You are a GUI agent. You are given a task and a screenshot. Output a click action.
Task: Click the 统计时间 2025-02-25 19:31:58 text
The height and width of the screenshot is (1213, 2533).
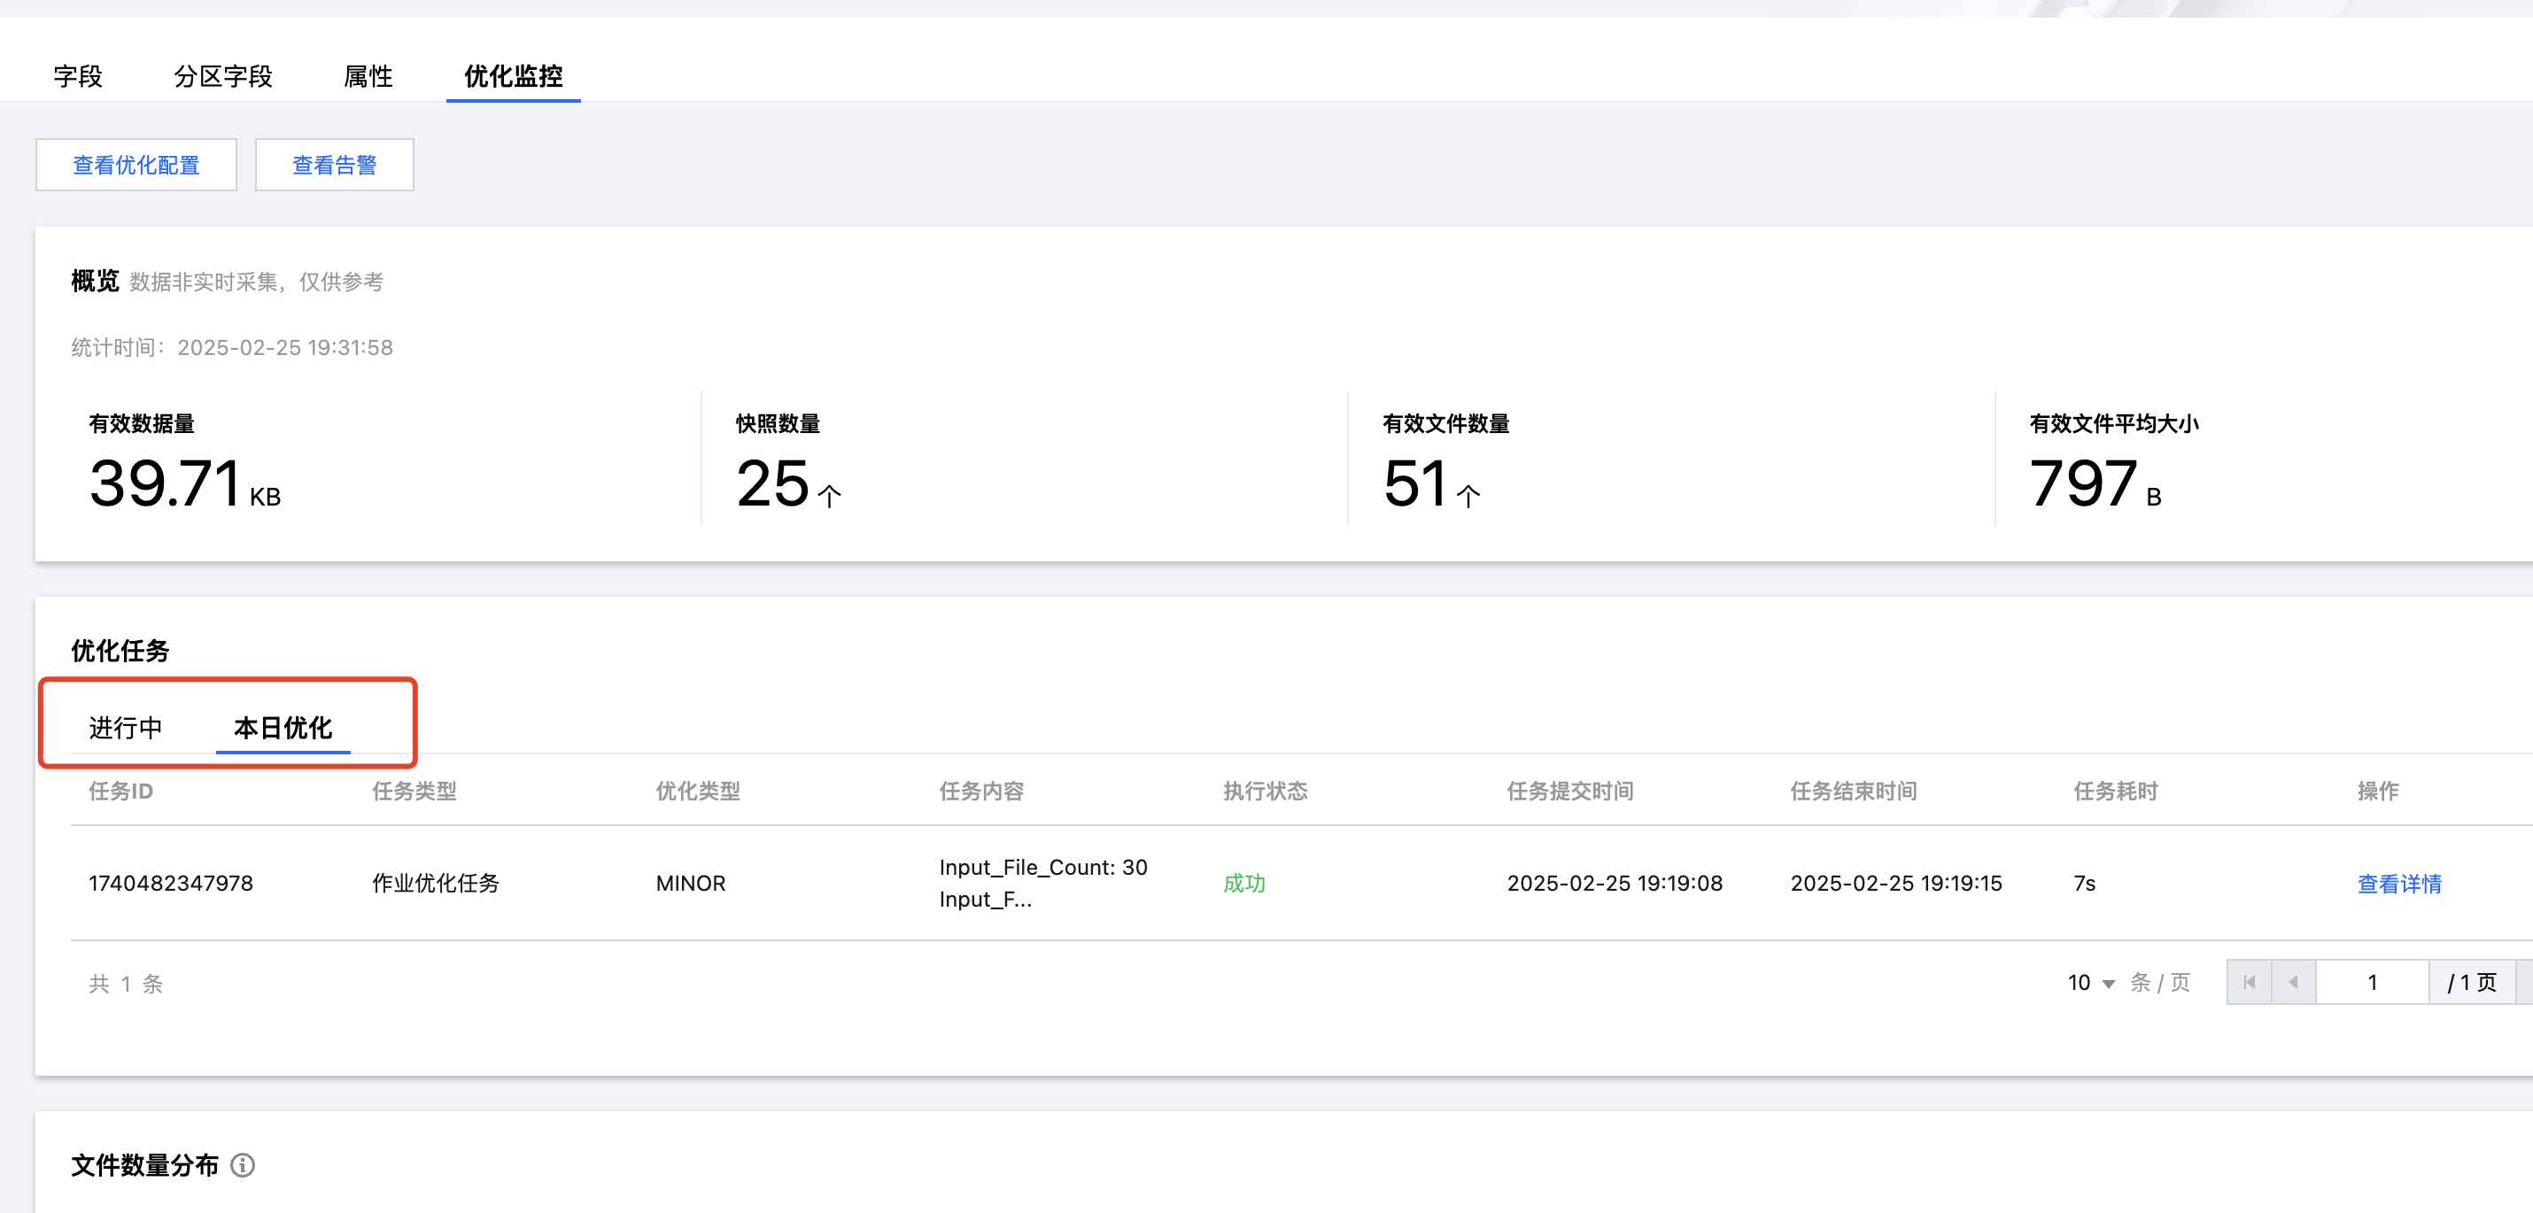point(232,347)
